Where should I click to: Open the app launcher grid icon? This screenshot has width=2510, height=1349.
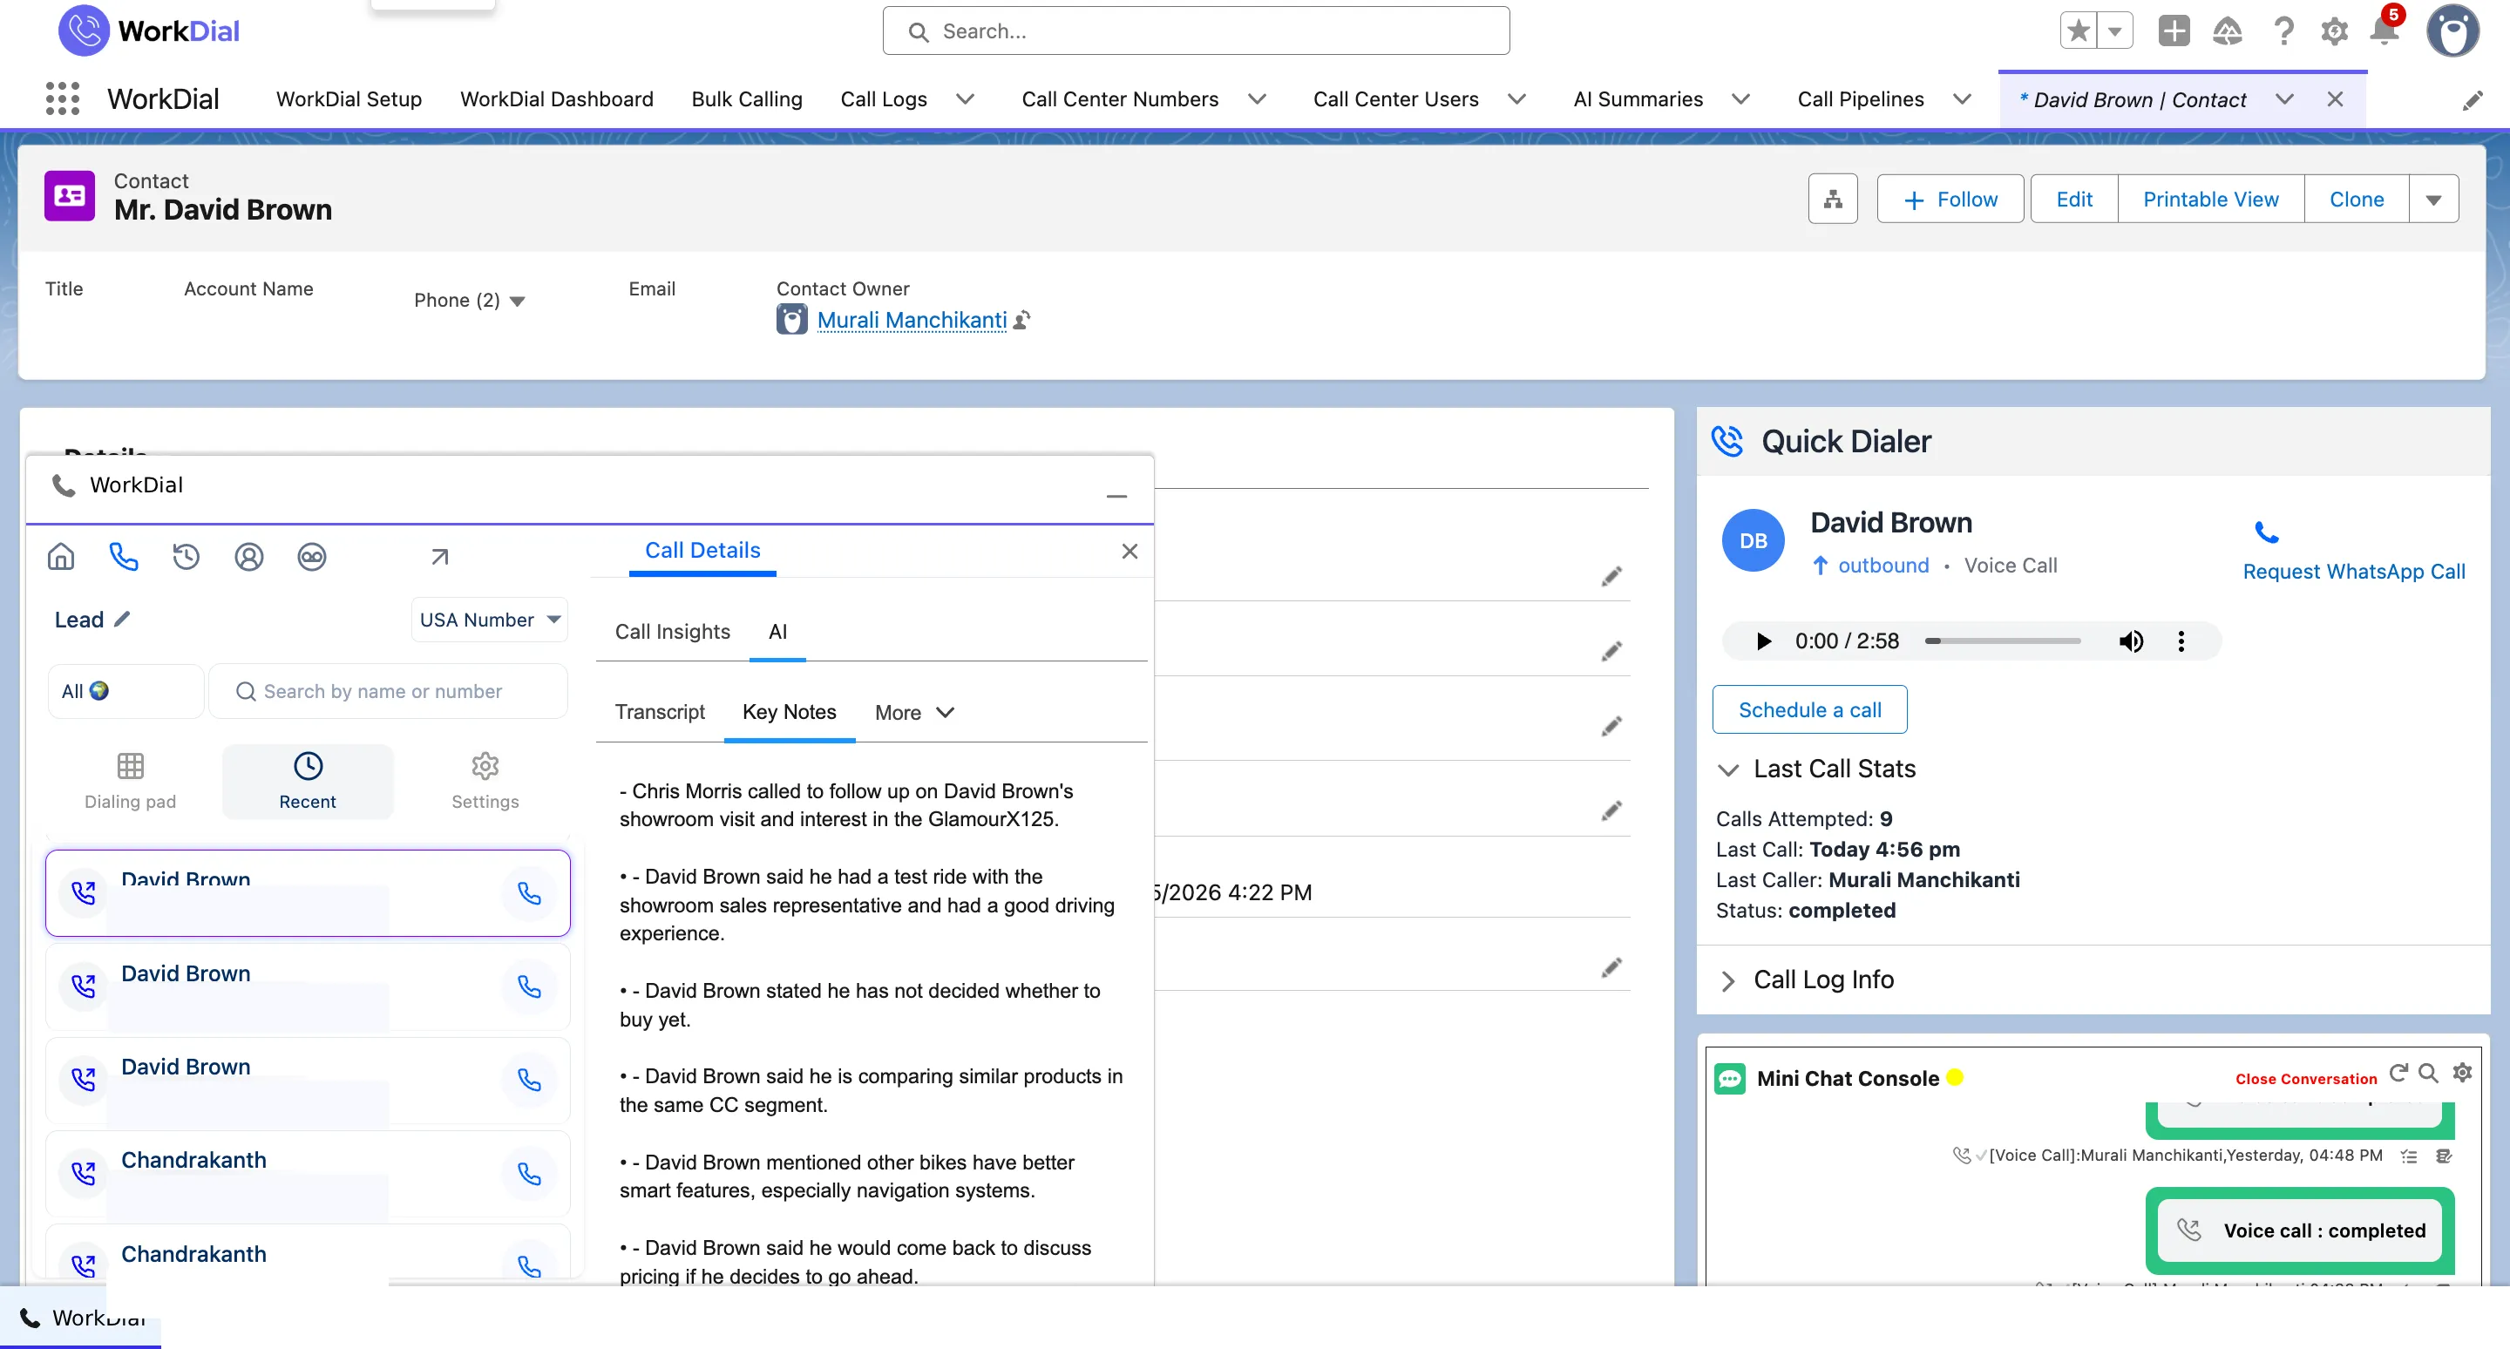tap(63, 98)
